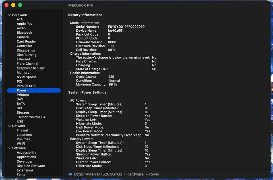Viewport: 273px width, 180px height.
Task: View Wi-Fi details under Network
Action: coord(21,144)
